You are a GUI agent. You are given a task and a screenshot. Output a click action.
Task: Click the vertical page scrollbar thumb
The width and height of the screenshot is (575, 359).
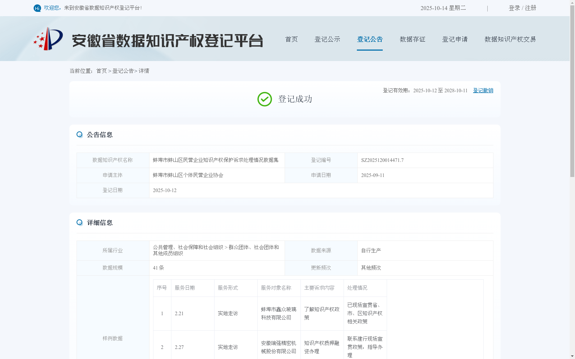(x=572, y=92)
